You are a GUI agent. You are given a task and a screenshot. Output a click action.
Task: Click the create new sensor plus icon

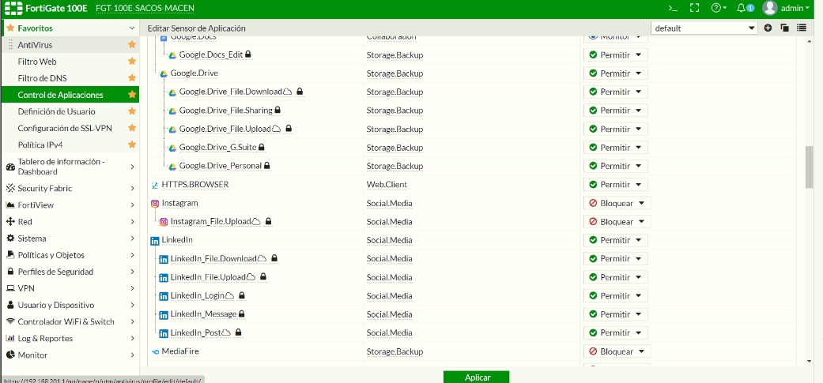coord(768,28)
